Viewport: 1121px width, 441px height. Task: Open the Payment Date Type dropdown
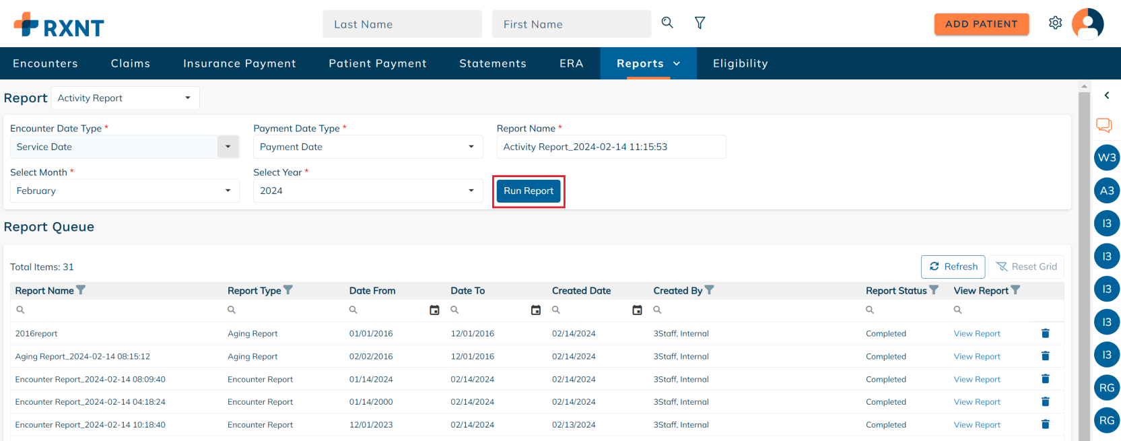pos(368,147)
